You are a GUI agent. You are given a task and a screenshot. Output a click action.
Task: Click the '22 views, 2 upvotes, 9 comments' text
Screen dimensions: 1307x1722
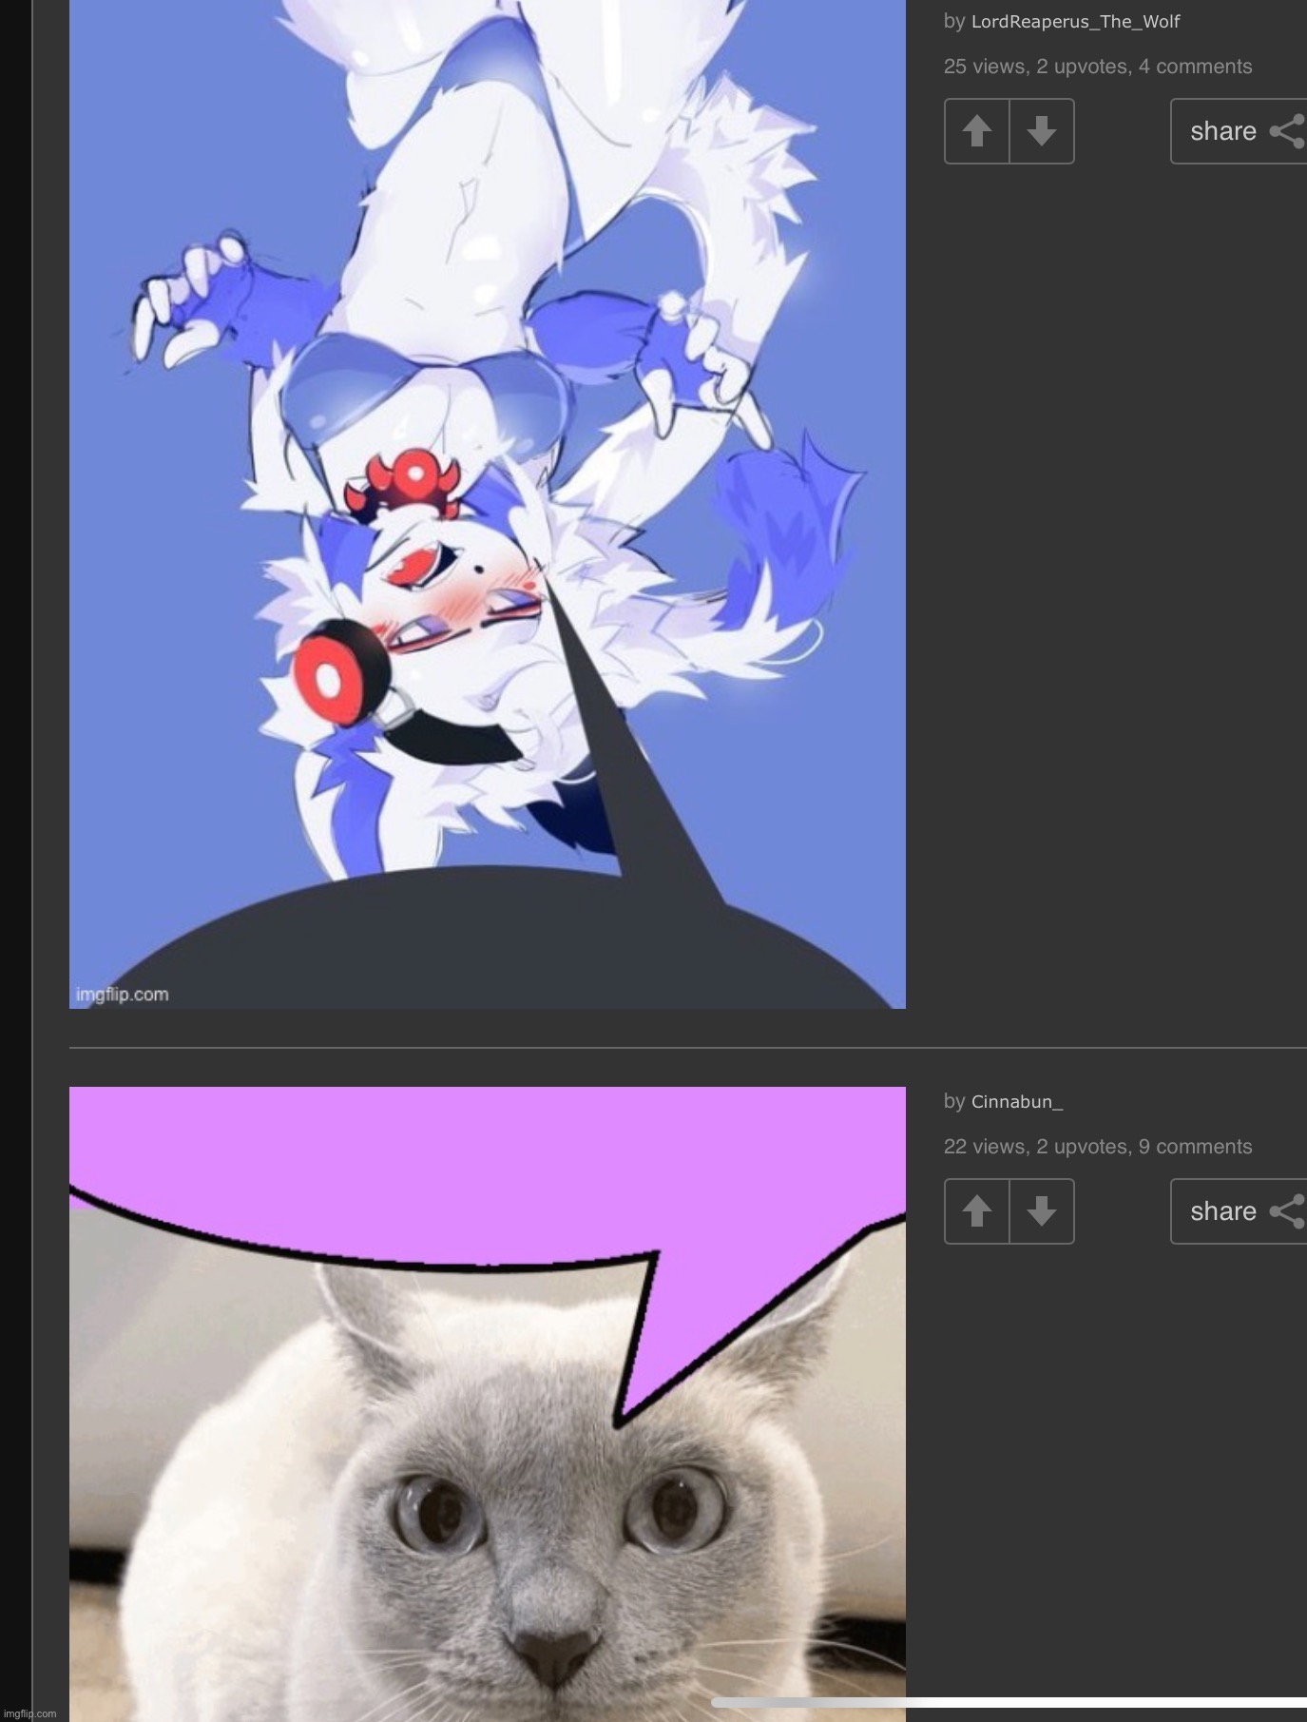point(1098,1147)
